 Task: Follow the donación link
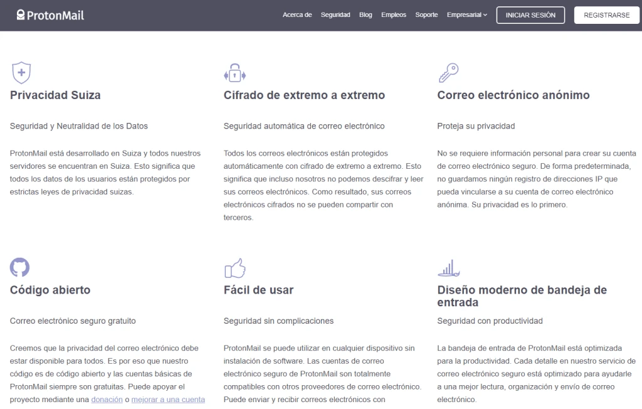coord(107,400)
